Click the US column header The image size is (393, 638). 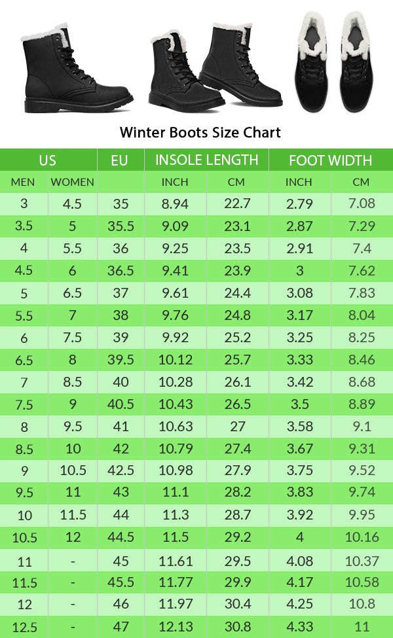(48, 160)
